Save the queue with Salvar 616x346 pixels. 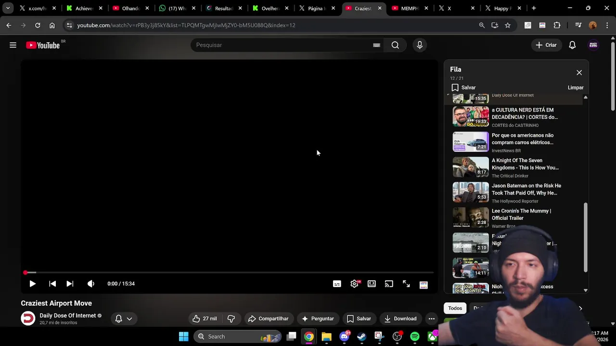[463, 87]
